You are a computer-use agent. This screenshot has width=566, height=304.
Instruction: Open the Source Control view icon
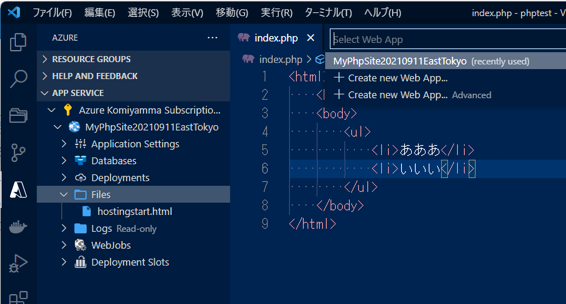click(x=18, y=152)
